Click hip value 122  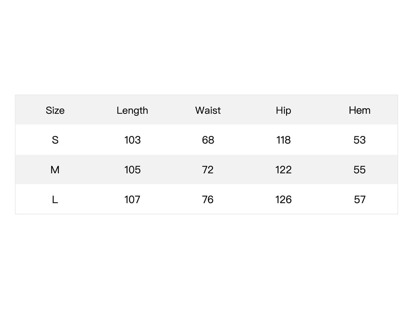(x=284, y=170)
